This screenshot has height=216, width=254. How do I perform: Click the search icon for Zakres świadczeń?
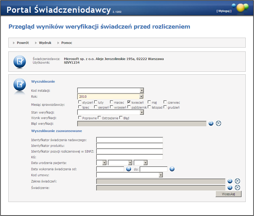click(x=230, y=181)
